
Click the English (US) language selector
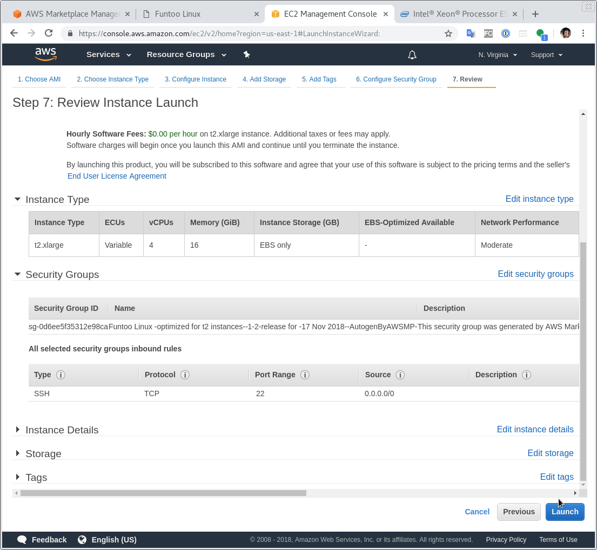point(114,539)
